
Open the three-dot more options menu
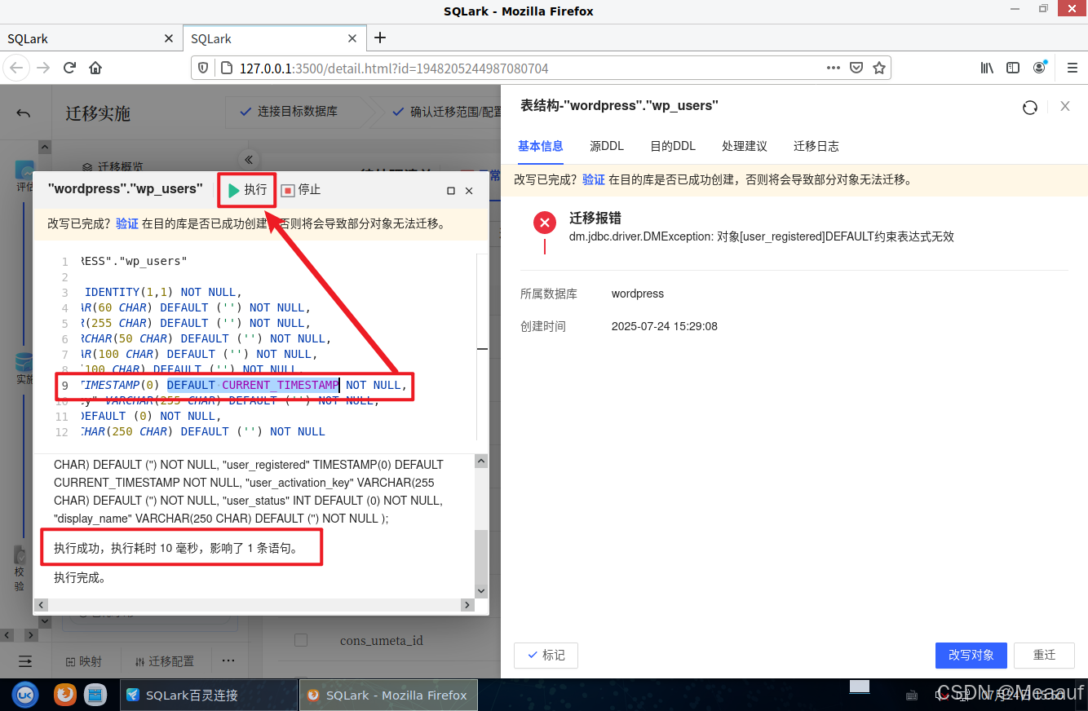[228, 660]
